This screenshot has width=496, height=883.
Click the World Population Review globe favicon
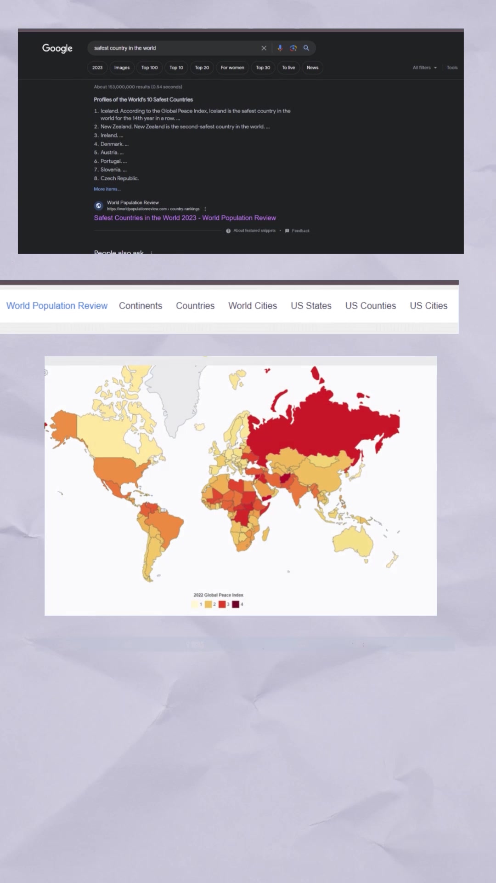point(98,206)
